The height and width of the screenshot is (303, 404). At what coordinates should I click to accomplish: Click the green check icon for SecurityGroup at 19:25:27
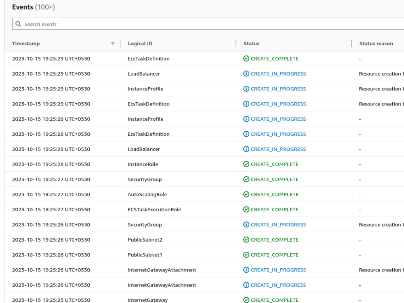tap(246, 179)
